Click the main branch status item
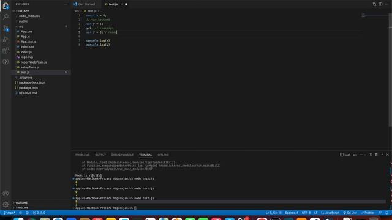The width and height of the screenshot is (392, 220). 10,213
